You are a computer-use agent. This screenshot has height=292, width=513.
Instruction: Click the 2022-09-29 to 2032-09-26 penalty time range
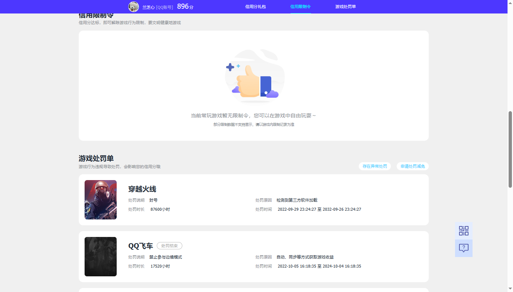319,209
